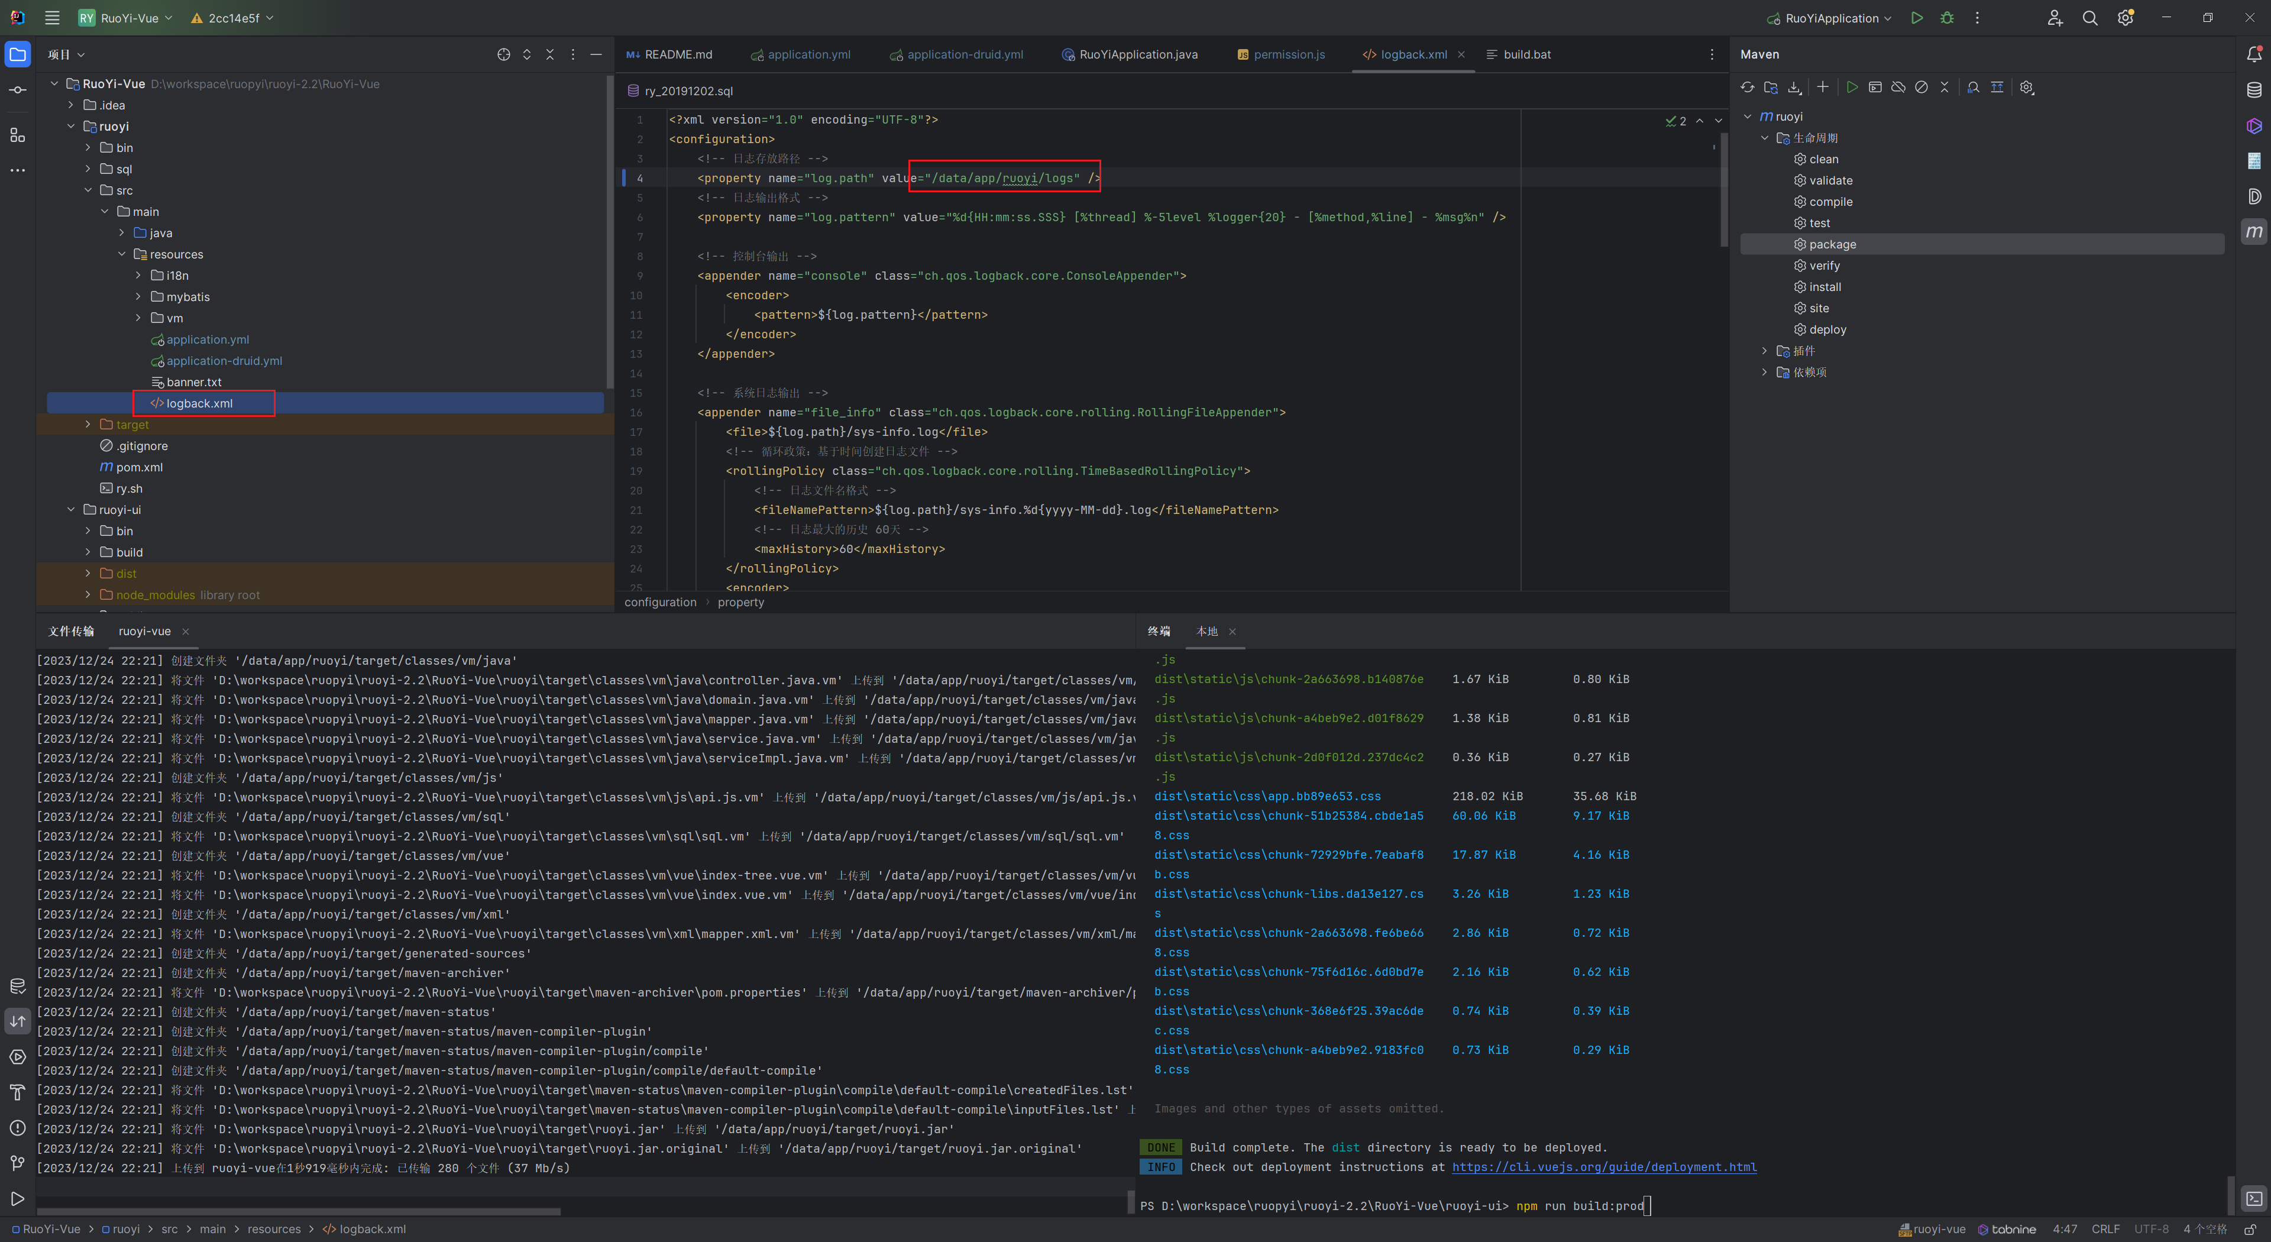This screenshot has width=2271, height=1242.
Task: Open vuejs deployment guide link
Action: [1604, 1167]
